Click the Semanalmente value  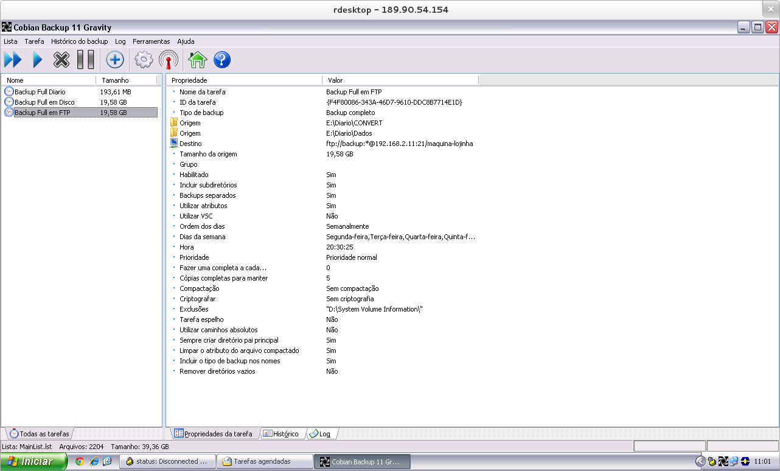[x=347, y=226]
